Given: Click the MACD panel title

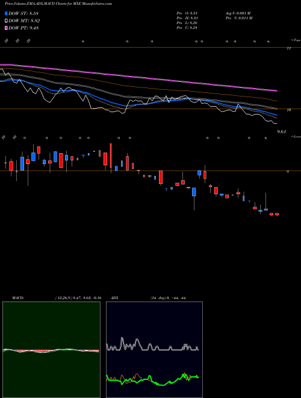Looking at the screenshot, I should coord(17,298).
